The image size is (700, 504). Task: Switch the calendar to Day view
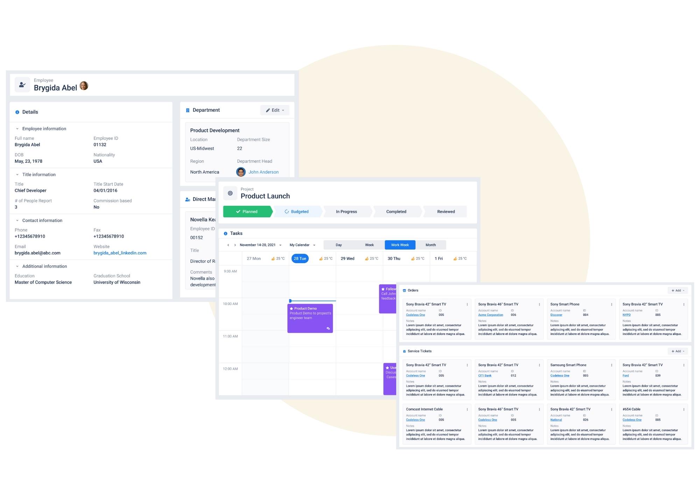pos(338,245)
